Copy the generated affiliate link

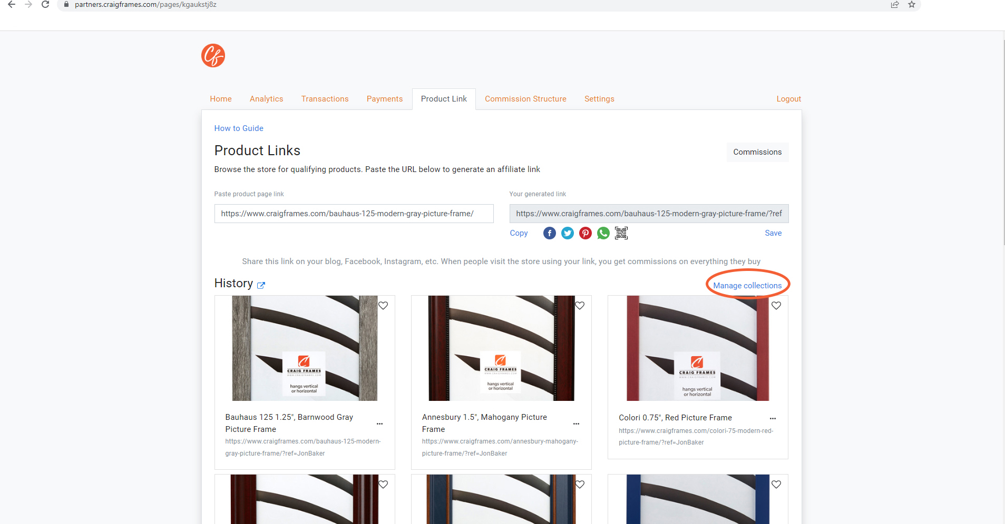(519, 233)
